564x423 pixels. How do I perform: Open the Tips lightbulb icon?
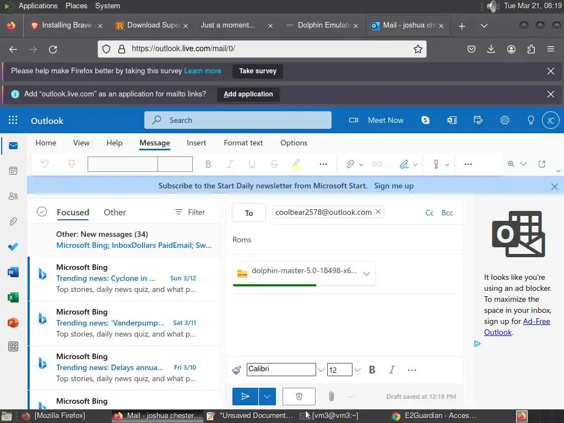pos(530,120)
